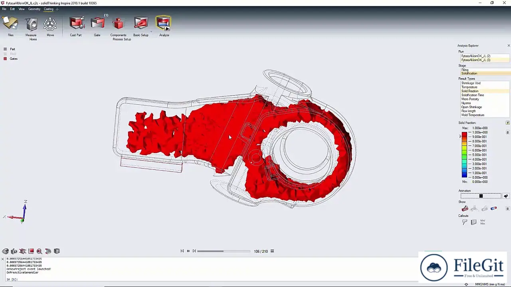Select run FytasaAllJoinOK_JL (3)
The height and width of the screenshot is (287, 511).
(x=484, y=60)
